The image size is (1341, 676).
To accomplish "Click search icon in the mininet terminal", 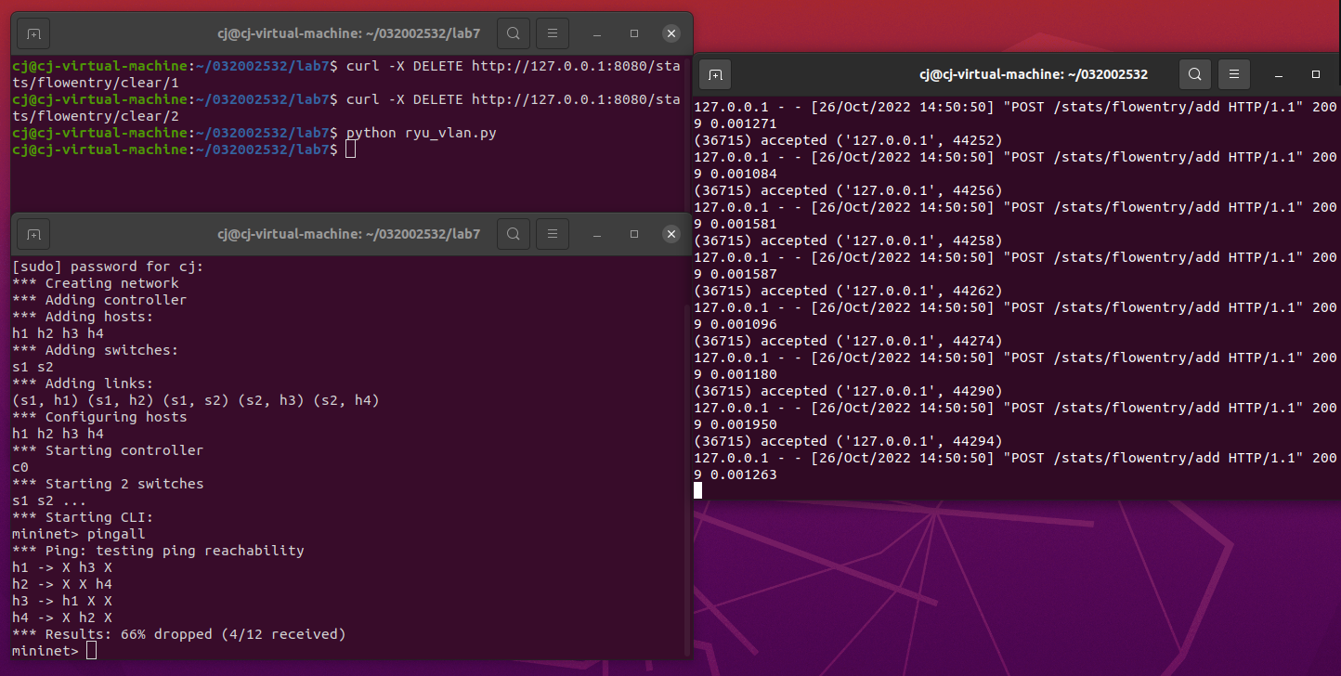I will pos(513,234).
